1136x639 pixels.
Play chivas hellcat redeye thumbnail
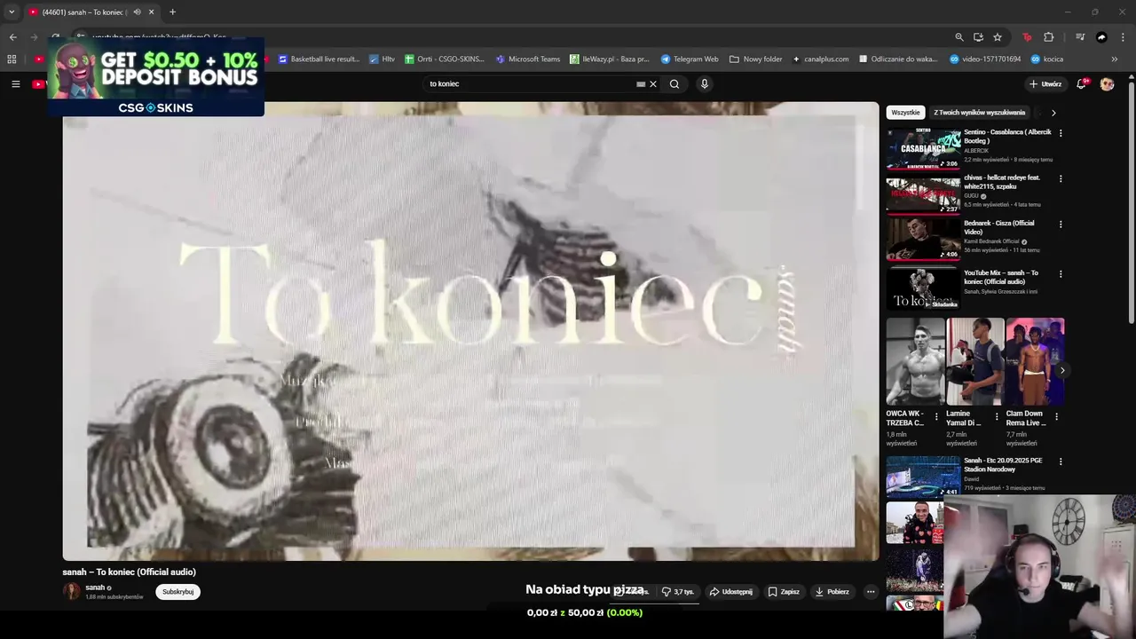click(x=923, y=194)
